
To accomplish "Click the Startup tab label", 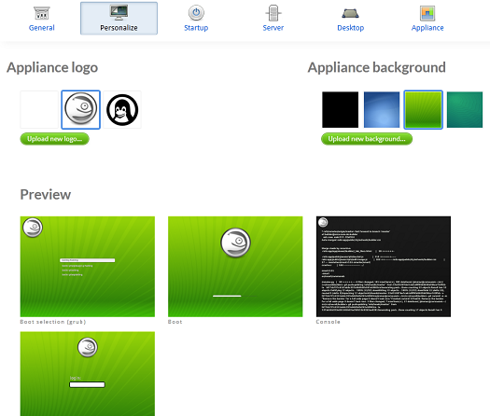I will 196,28.
